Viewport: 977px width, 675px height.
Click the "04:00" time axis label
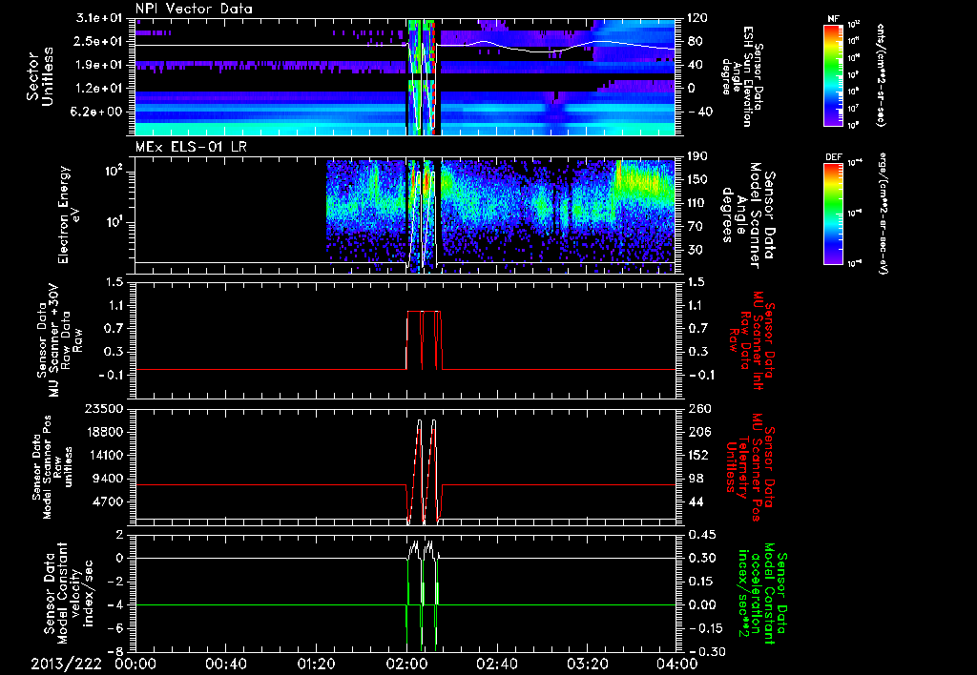pos(677,664)
